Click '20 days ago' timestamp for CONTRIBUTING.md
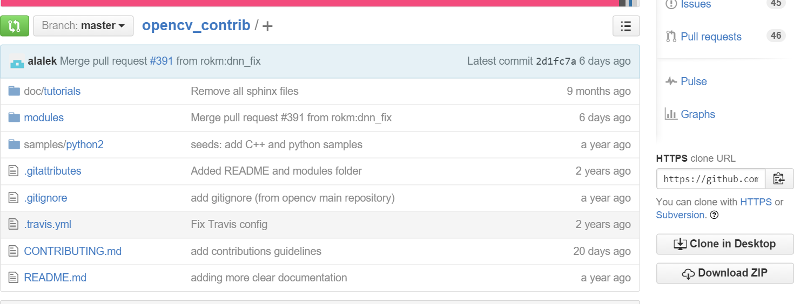Image resolution: width=807 pixels, height=304 pixels. [602, 251]
